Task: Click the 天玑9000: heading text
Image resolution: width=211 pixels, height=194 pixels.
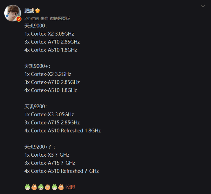Action: (x=36, y=26)
